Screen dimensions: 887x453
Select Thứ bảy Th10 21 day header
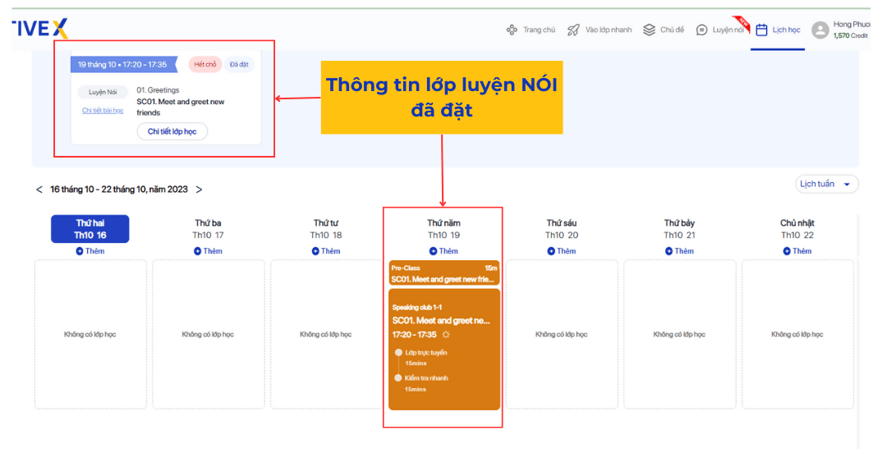(x=679, y=229)
